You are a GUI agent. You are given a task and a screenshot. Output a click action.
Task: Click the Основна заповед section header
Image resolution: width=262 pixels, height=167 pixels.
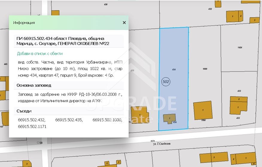click(x=33, y=85)
